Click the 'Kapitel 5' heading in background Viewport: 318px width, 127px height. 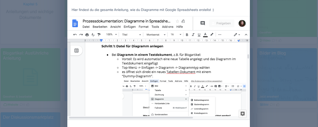point(30,4)
